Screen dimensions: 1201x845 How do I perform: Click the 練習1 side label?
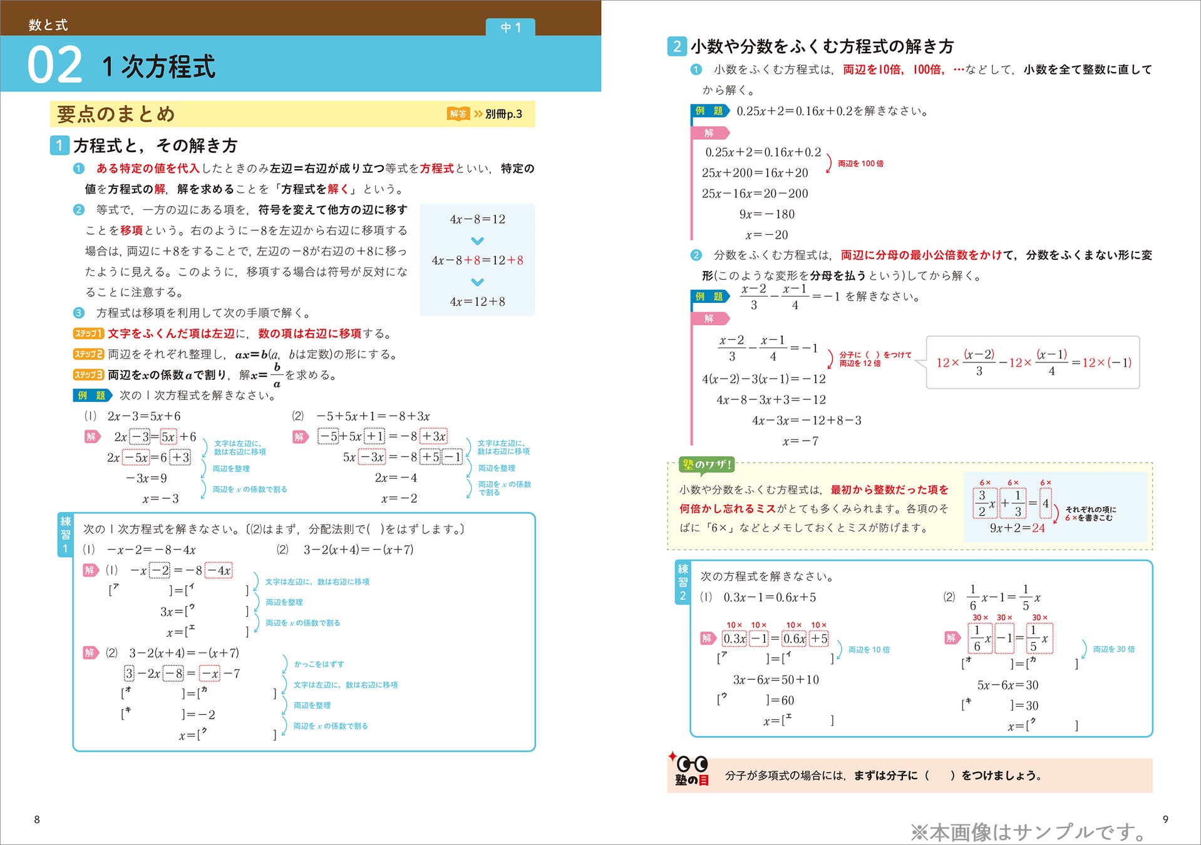click(x=65, y=535)
